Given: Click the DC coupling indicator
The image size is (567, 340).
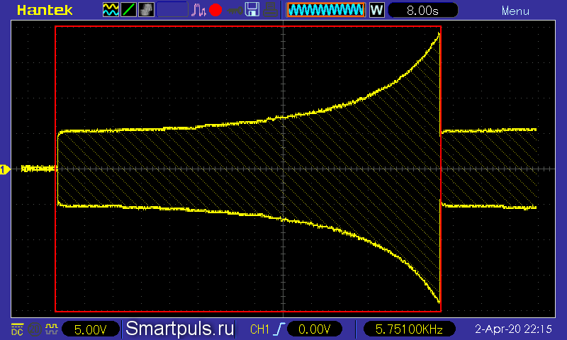Looking at the screenshot, I should (x=17, y=329).
